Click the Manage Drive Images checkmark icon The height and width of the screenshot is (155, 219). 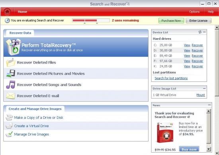(x=9, y=134)
